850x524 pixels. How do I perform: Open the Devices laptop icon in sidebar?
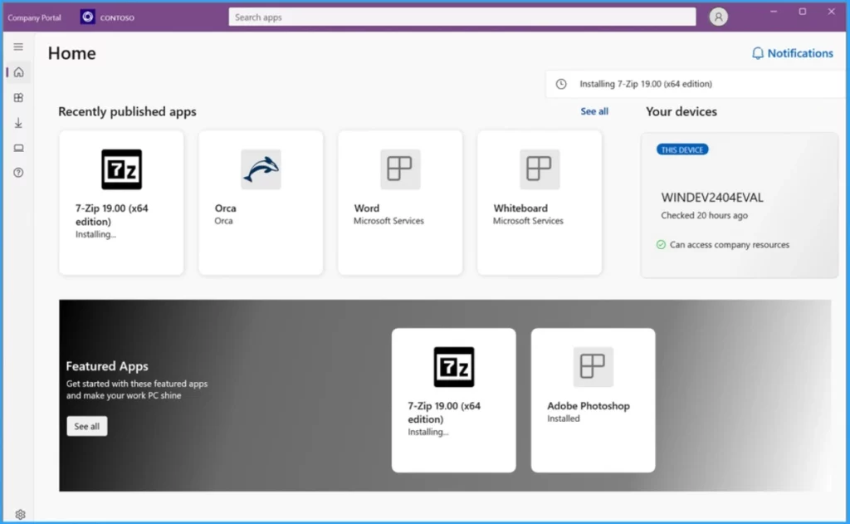18,148
